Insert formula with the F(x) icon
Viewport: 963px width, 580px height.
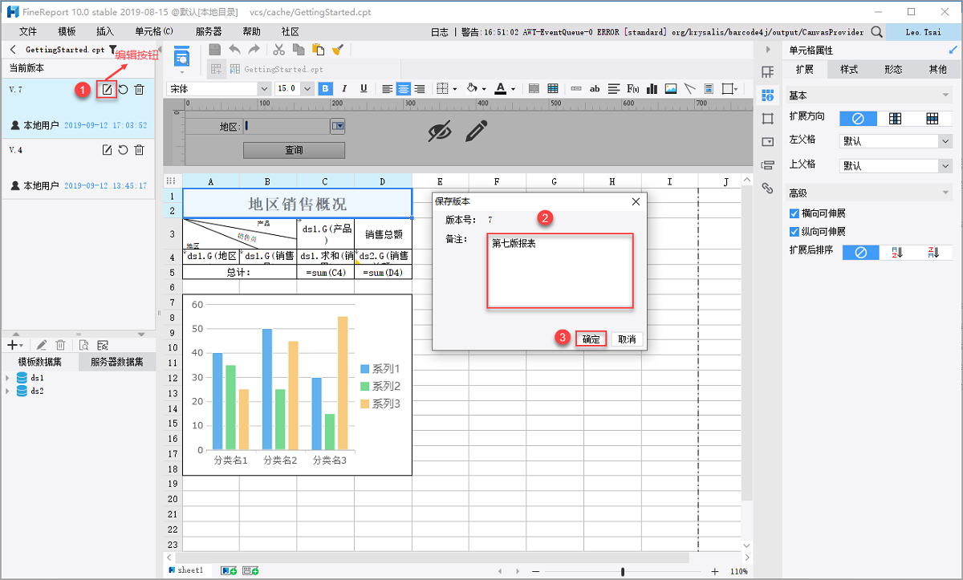coord(632,89)
